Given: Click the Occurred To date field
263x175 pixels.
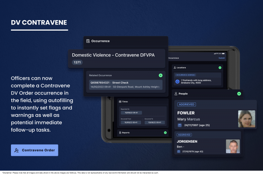Looking at the screenshot, I should [x=152, y=122].
